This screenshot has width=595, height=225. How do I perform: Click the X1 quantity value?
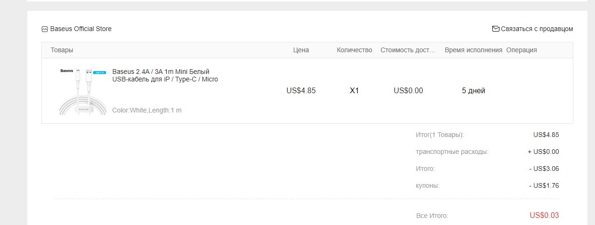pos(354,91)
